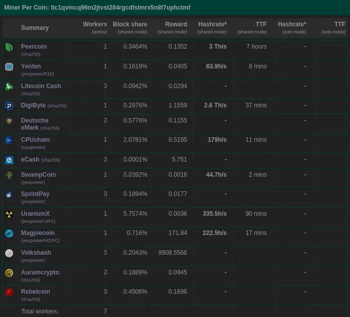Select DigiByte reward 1.1559

178,105
